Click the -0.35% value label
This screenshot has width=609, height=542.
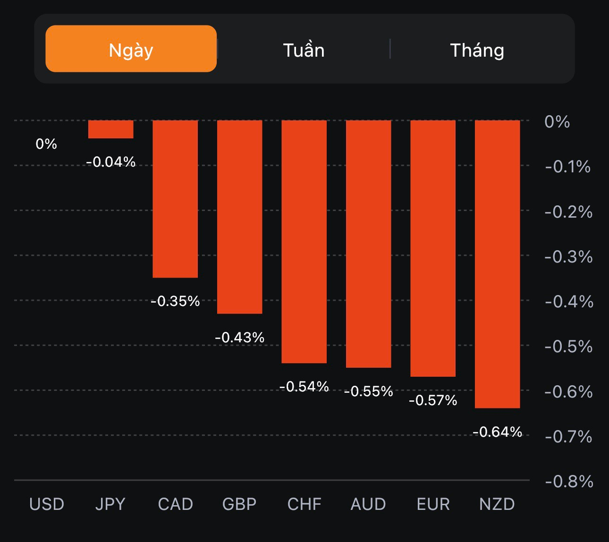[x=175, y=301]
